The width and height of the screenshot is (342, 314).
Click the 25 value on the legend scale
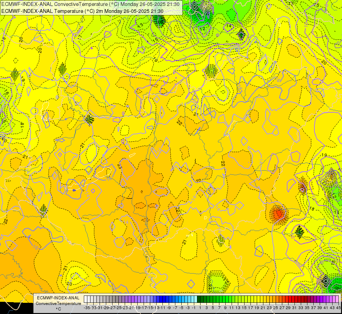click(x=276, y=308)
